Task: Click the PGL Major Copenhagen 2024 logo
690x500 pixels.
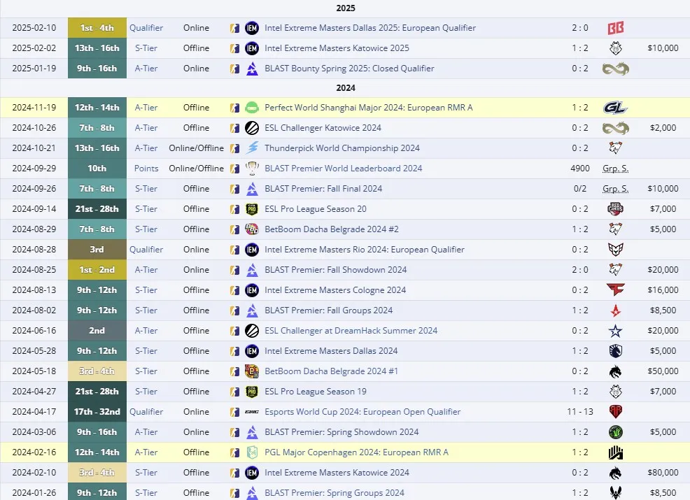Action: [252, 452]
